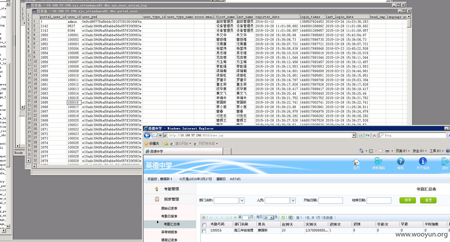450x242 pixels.
Task: Click the export to Excel icon
Action: 290,217
